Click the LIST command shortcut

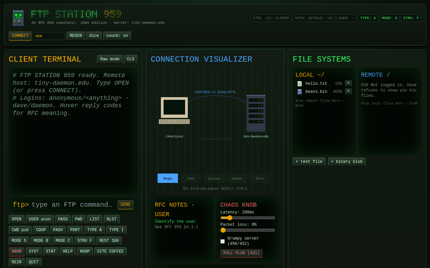pyautogui.click(x=94, y=219)
